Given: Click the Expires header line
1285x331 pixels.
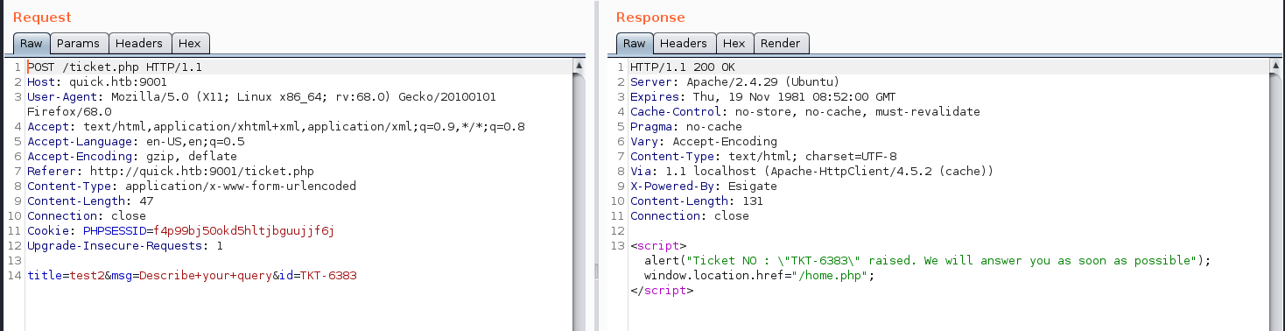Looking at the screenshot, I should 762,96.
